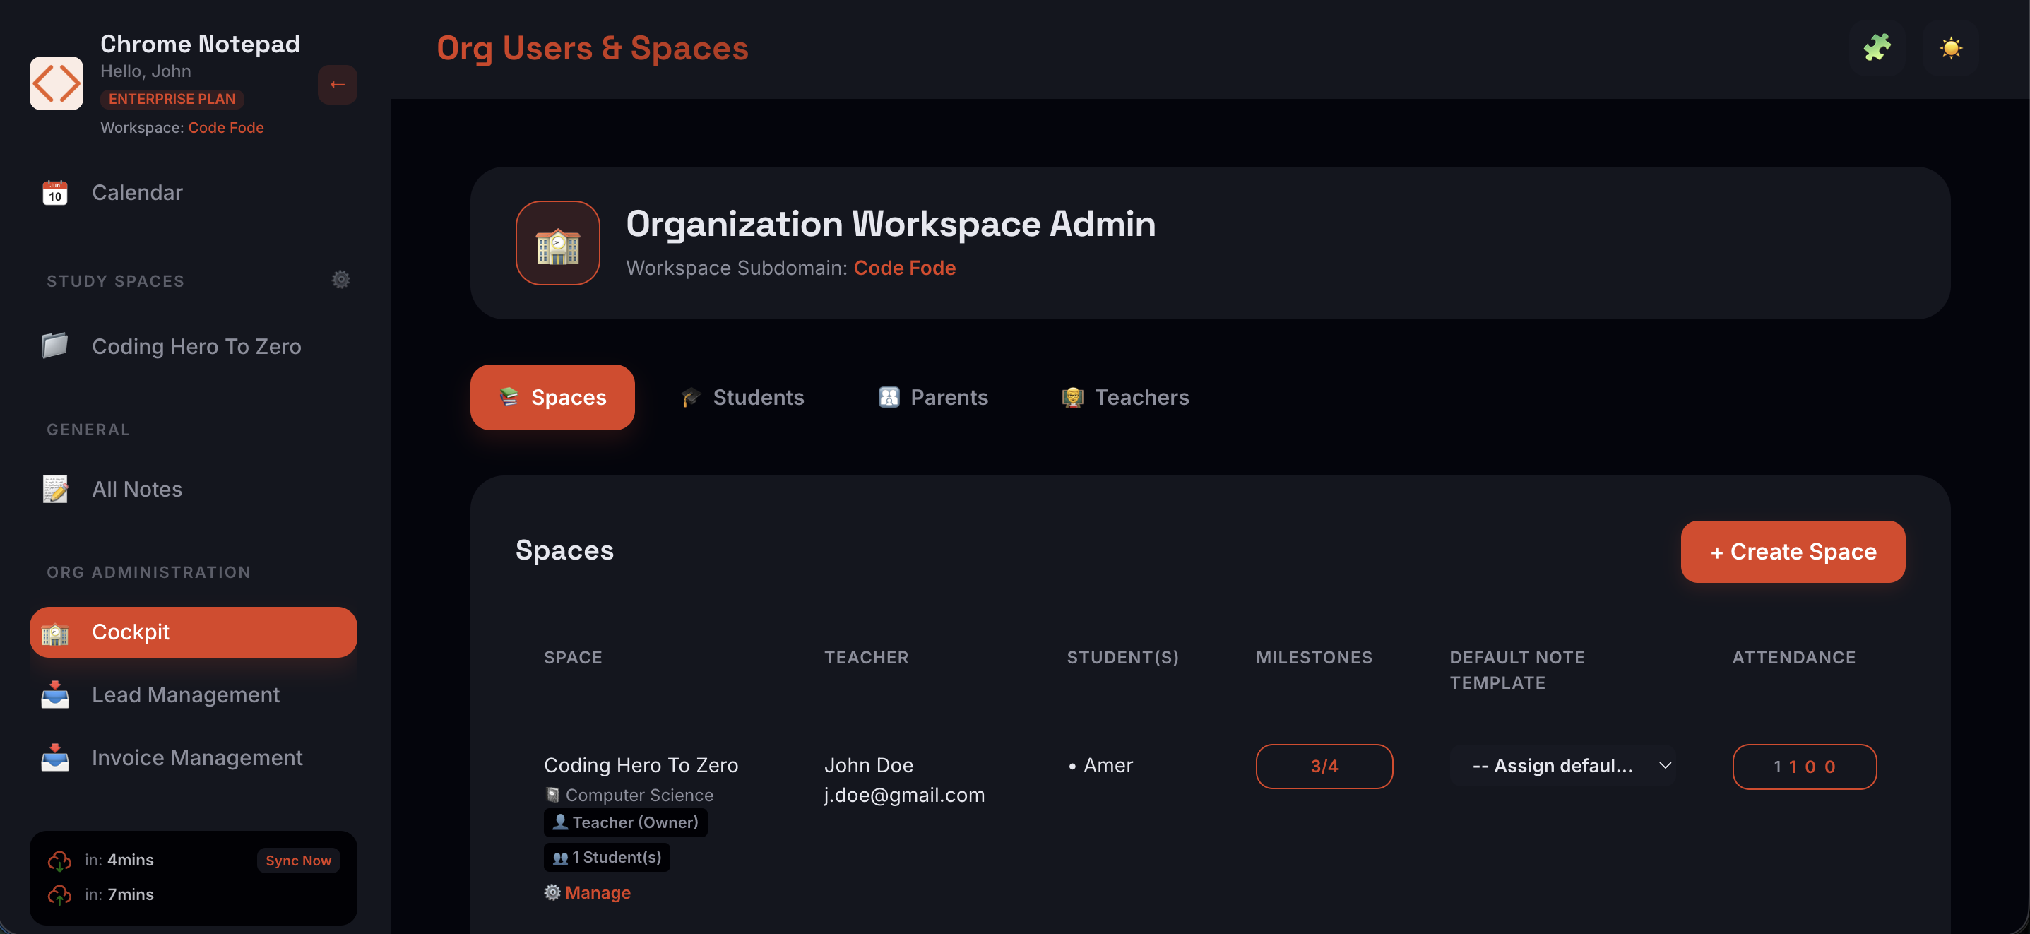Open All Notes in sidebar
Screen dimensions: 2030x934
pos(193,489)
